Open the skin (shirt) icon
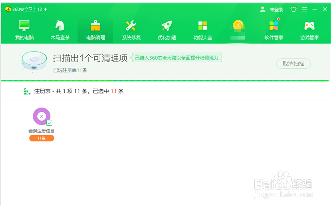Screen dimensions: 331x206 point(293,9)
